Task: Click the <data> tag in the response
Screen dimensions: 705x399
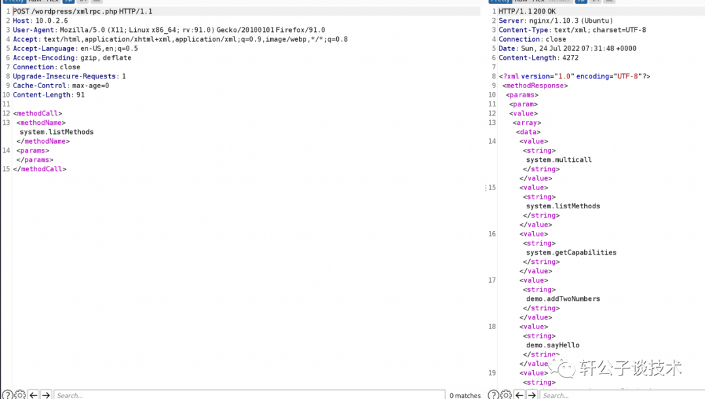Action: tap(528, 132)
